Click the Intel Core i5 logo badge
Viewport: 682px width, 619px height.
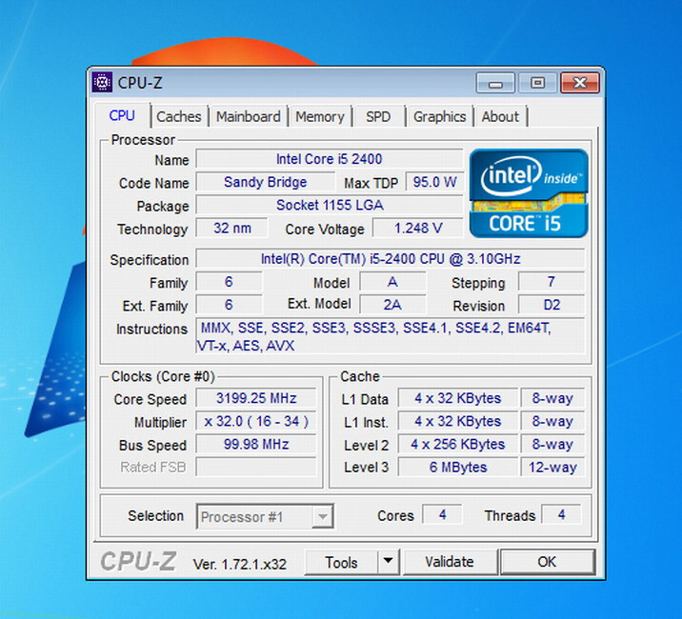point(529,193)
